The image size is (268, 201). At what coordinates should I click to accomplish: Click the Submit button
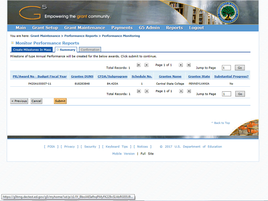(60, 101)
